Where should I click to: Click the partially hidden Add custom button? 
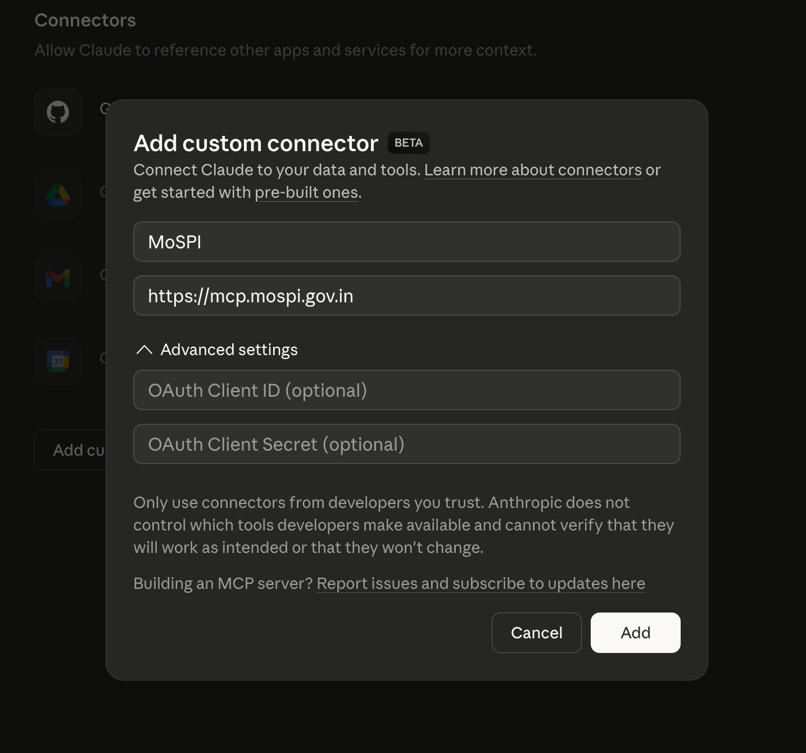71,450
